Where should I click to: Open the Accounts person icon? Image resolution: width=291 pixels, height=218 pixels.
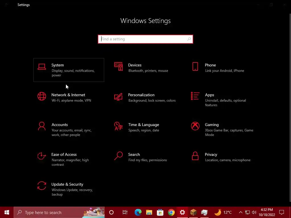tap(41, 126)
